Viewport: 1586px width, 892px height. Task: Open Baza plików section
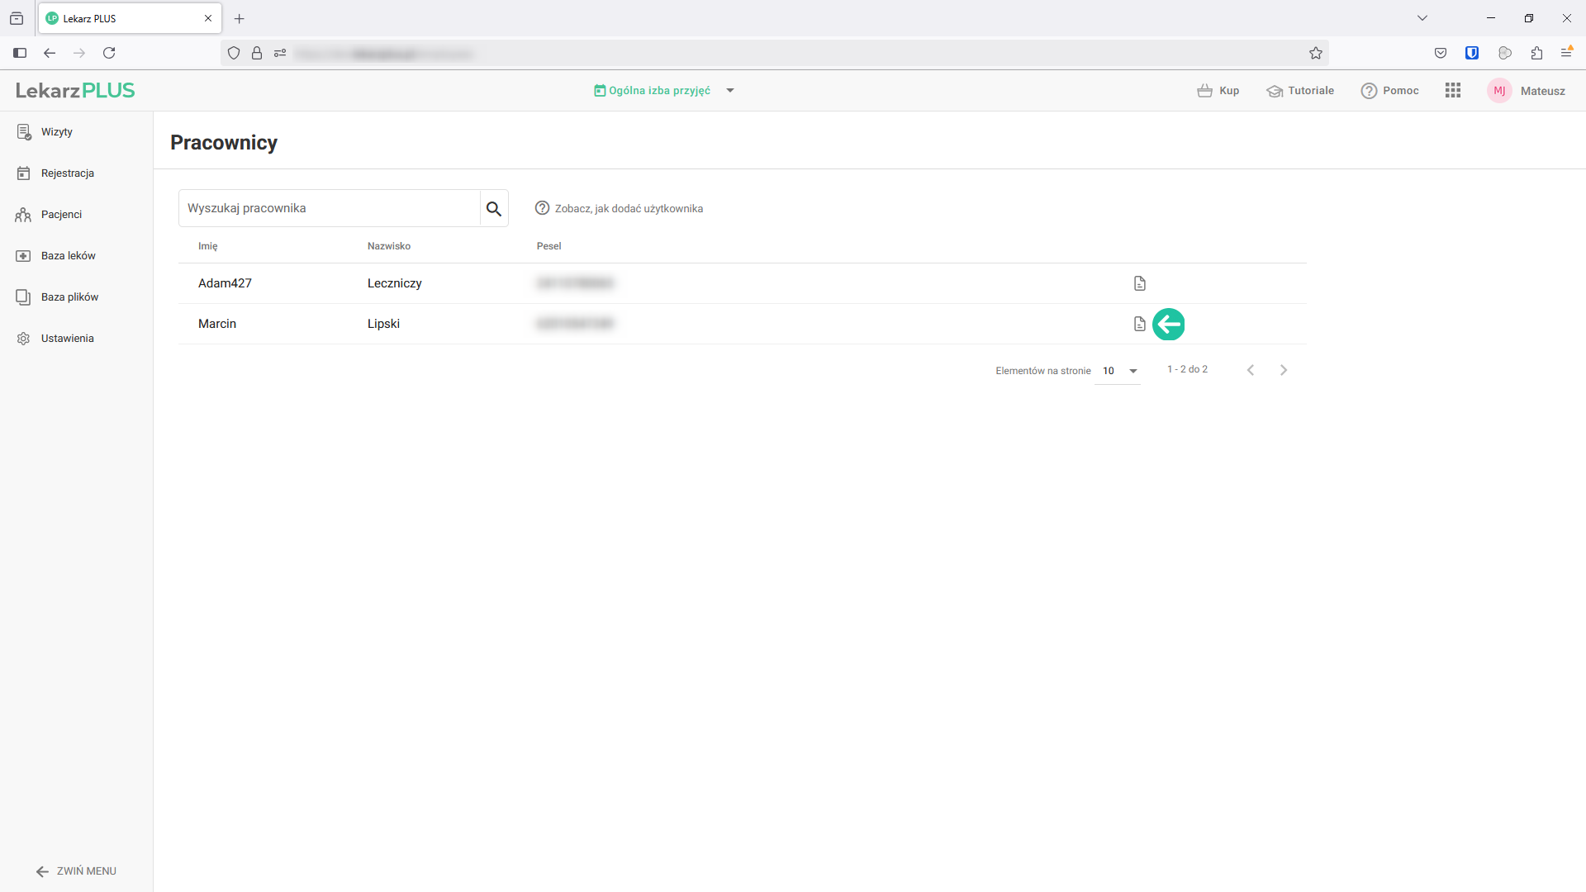pyautogui.click(x=69, y=297)
